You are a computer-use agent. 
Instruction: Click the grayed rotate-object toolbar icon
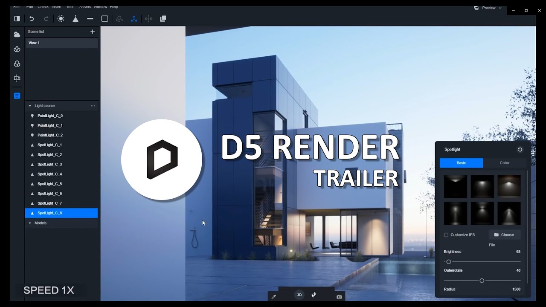119,19
